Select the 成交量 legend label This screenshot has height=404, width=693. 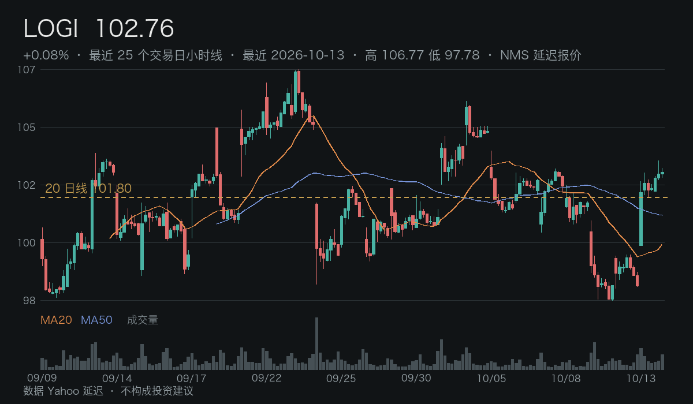coord(143,320)
